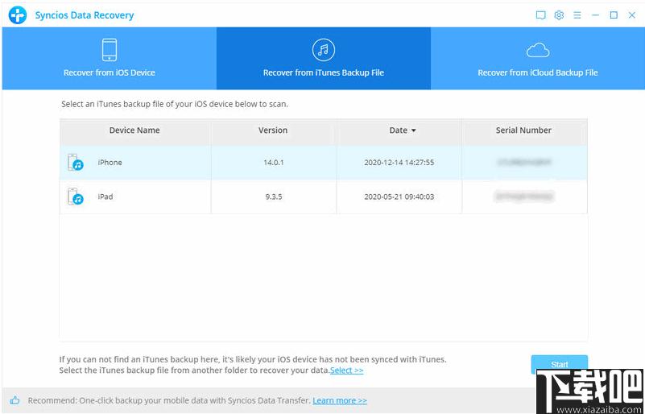
Task: Sort by Serial Number column header
Action: click(x=523, y=130)
